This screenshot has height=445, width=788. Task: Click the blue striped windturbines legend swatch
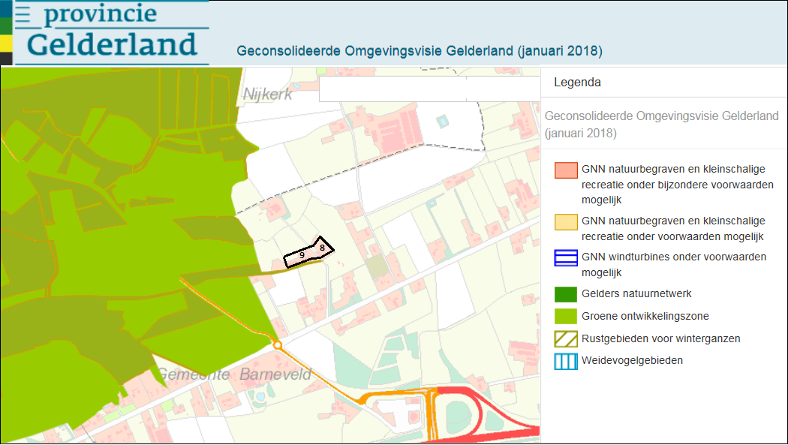pyautogui.click(x=566, y=258)
